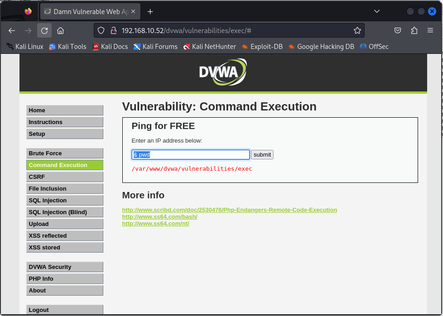Open the DVWA Security settings page
This screenshot has width=443, height=316.
65,267
